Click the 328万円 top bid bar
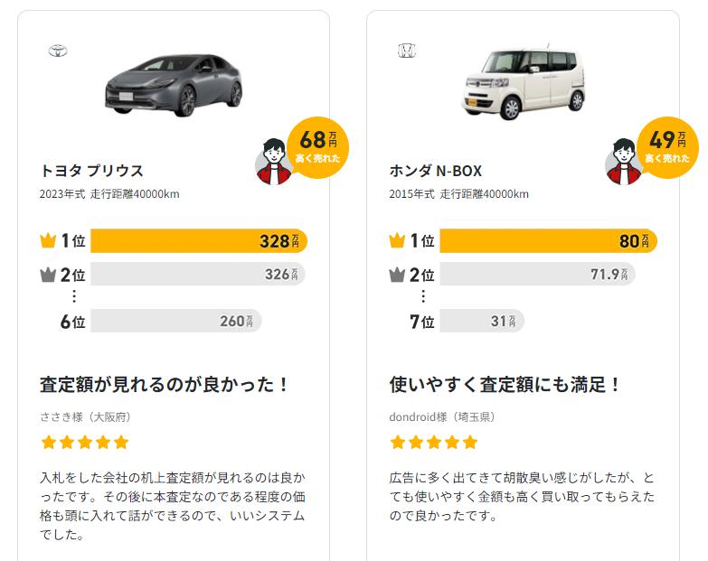Screen dimensions: 708x561 point(198,241)
